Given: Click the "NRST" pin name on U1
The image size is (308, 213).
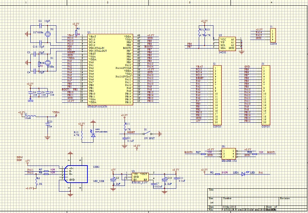Looking at the screenshot, I should (92, 54).
